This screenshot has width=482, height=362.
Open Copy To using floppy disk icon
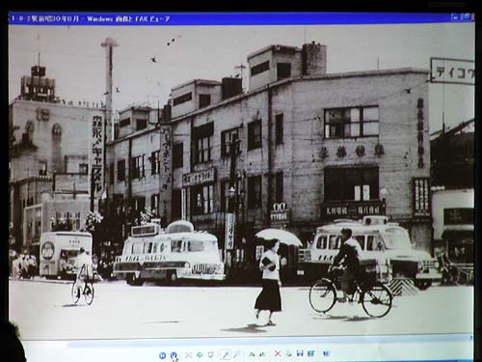[x=300, y=353]
